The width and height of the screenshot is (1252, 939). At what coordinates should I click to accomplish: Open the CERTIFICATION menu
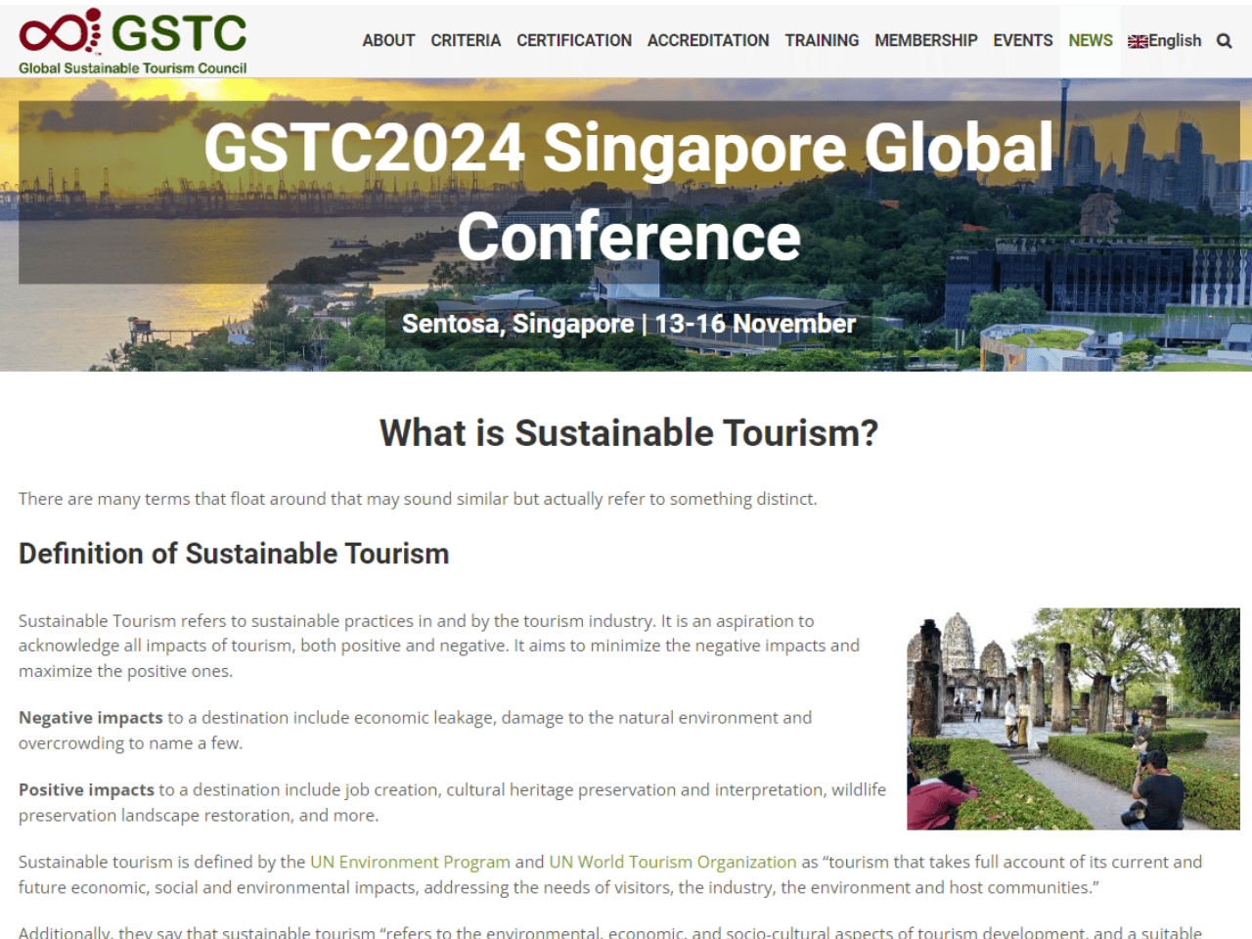574,41
